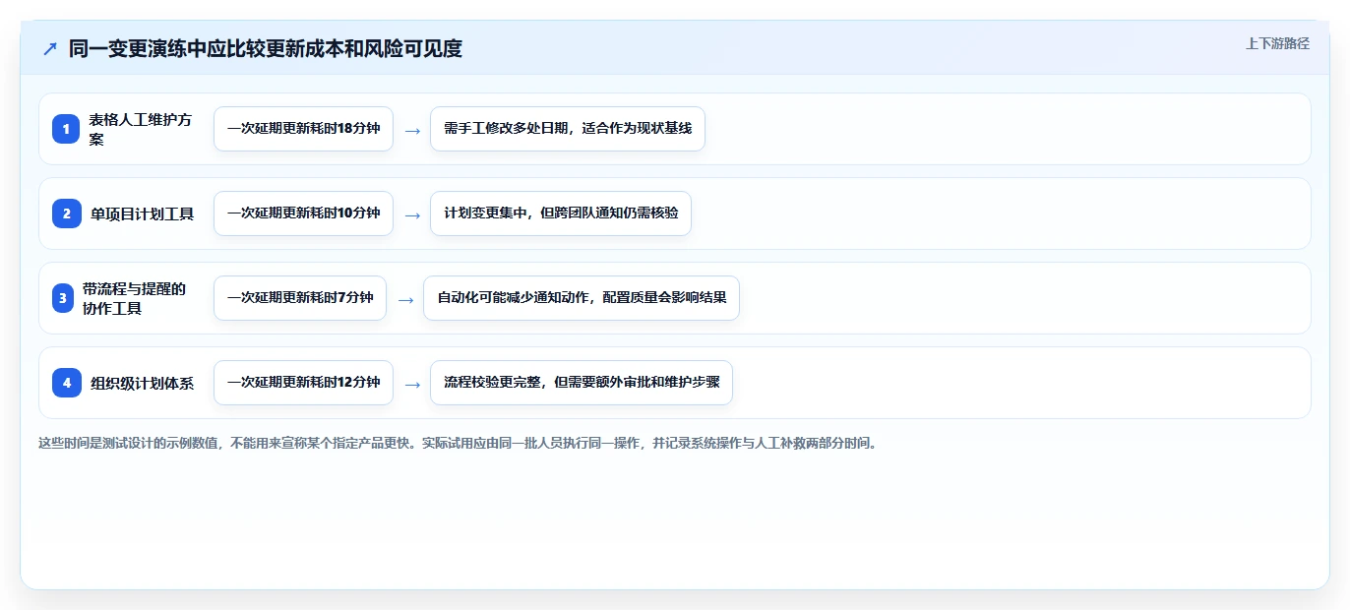Screen dimensions: 1350x610
Task: Click the 组织级计划体系 label
Action: [142, 383]
